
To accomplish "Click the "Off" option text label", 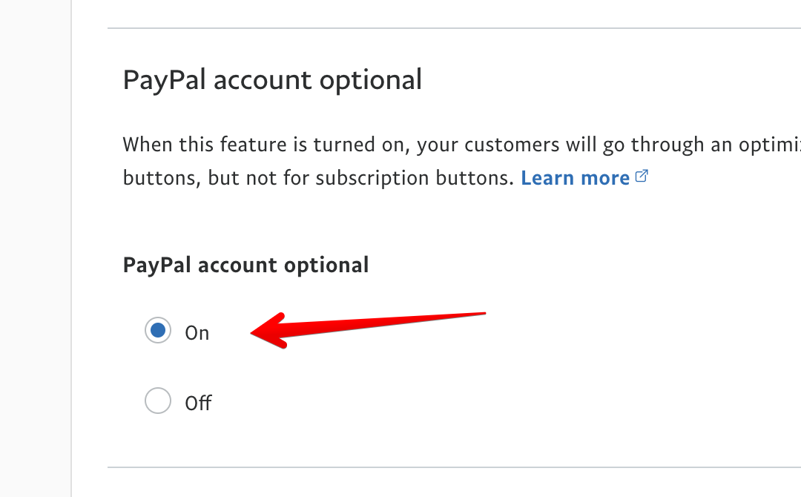I will point(198,403).
